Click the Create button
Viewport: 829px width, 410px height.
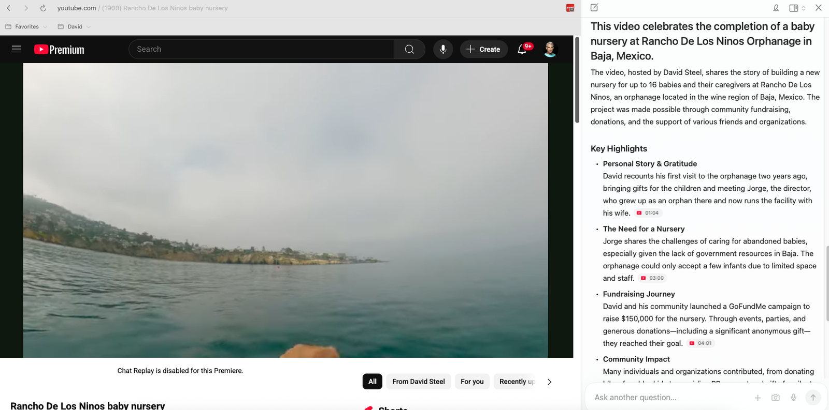pyautogui.click(x=483, y=49)
